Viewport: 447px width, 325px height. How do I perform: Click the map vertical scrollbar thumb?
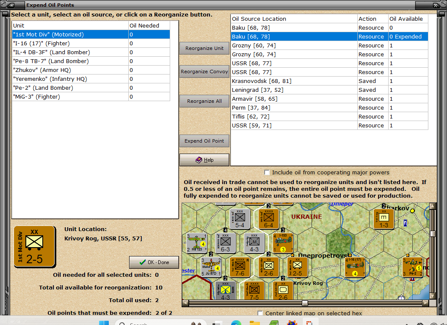433,234
